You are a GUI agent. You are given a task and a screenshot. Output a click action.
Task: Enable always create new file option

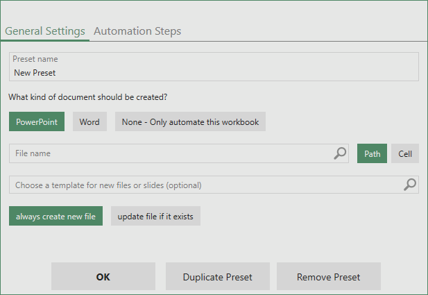click(x=55, y=216)
